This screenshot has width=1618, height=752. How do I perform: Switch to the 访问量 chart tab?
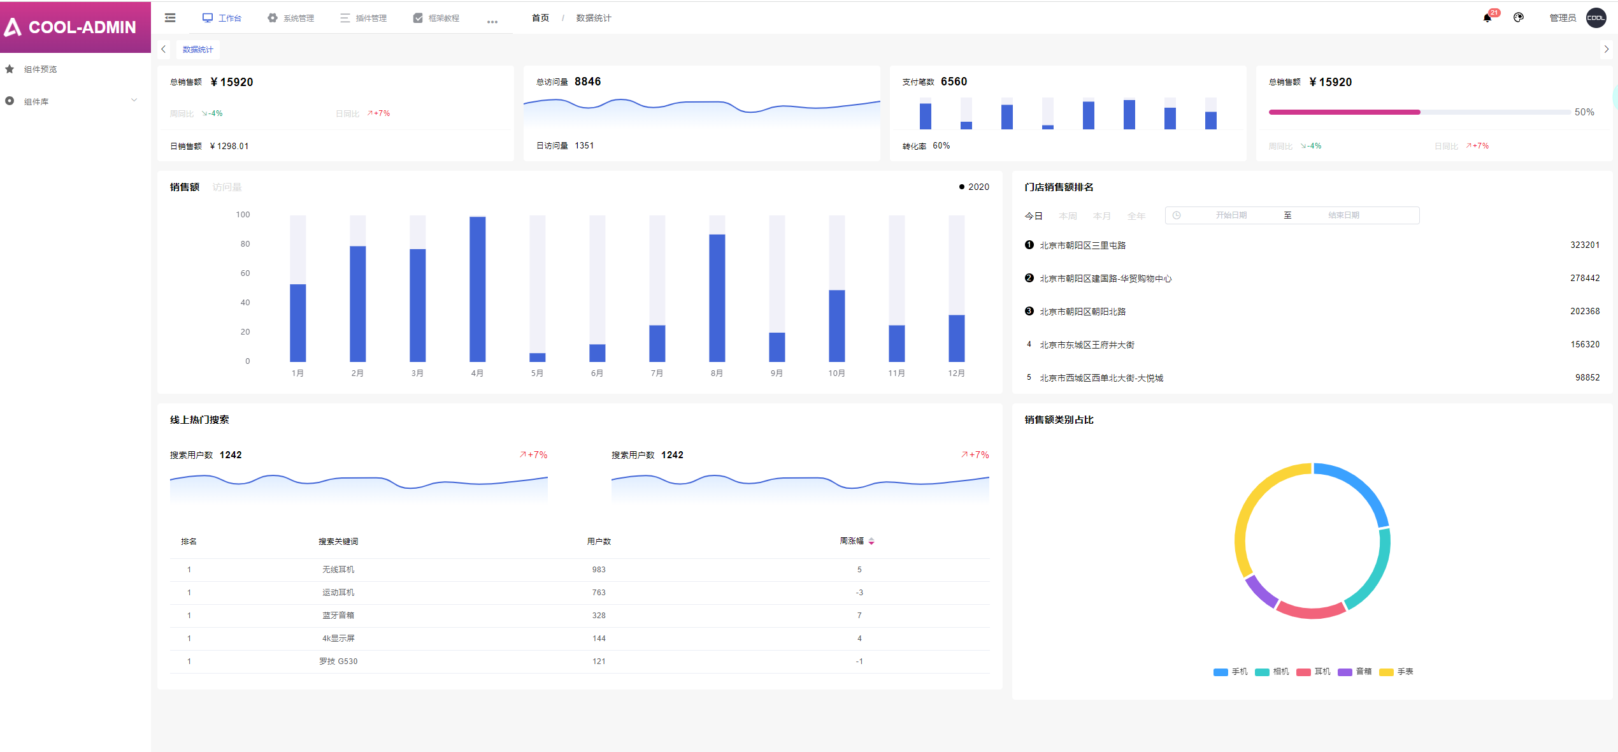coord(227,187)
